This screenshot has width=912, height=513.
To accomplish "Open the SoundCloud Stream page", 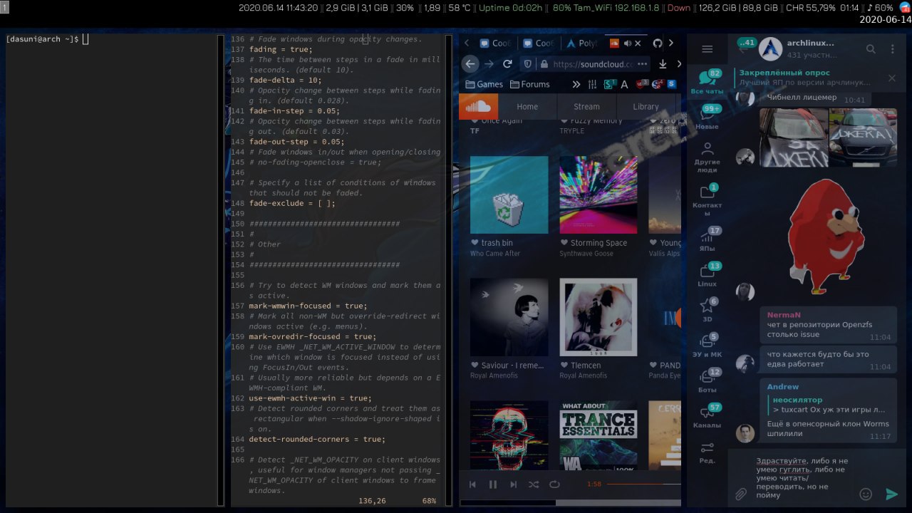I will (586, 106).
